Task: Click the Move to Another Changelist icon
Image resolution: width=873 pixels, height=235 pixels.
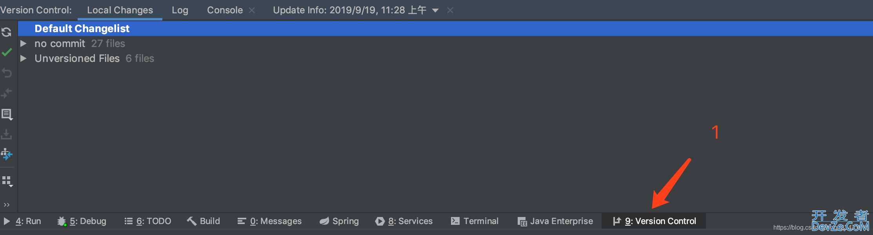Action: point(7,154)
